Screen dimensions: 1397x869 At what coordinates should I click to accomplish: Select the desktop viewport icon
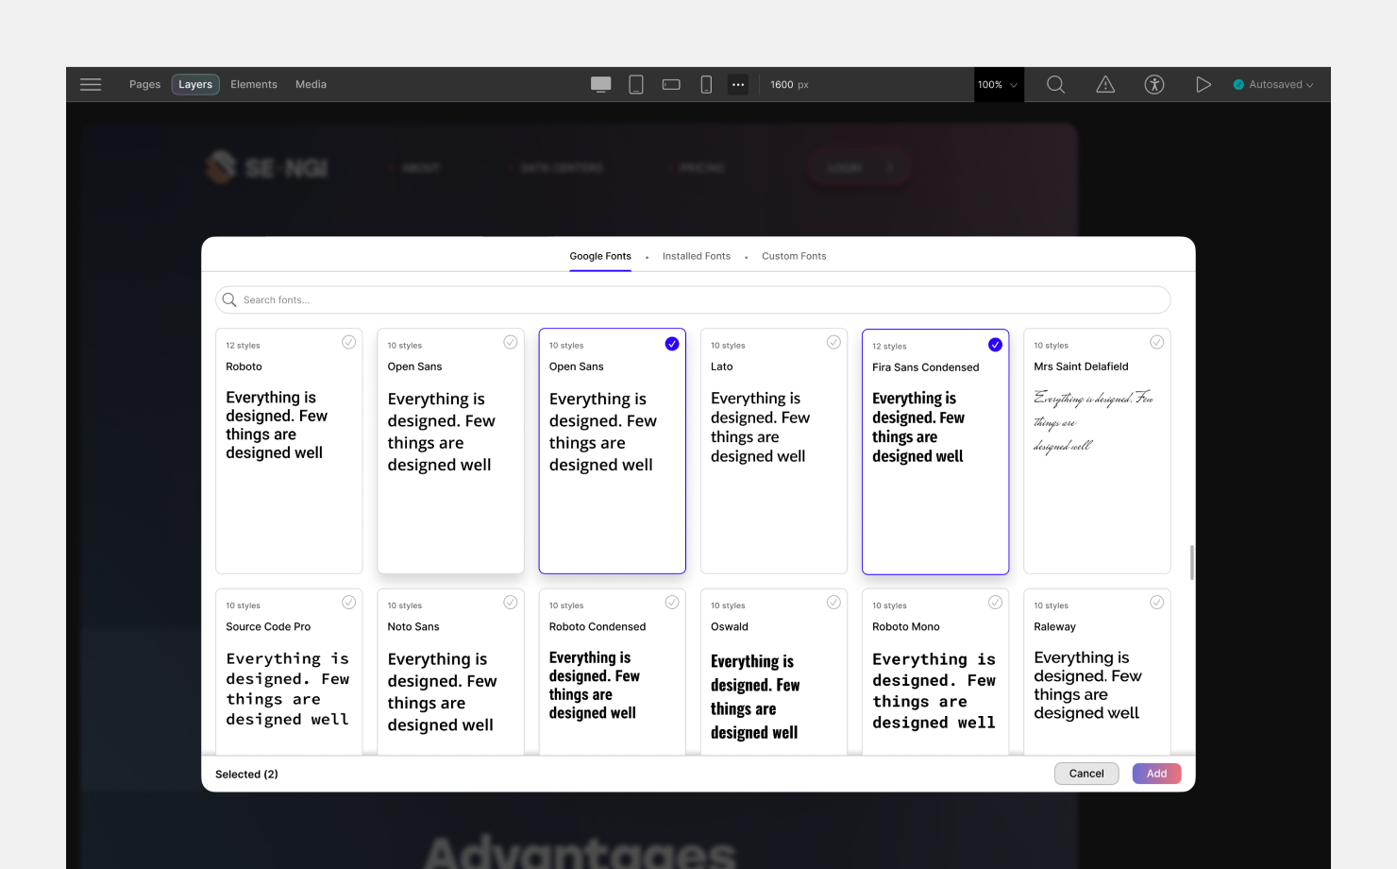click(601, 84)
